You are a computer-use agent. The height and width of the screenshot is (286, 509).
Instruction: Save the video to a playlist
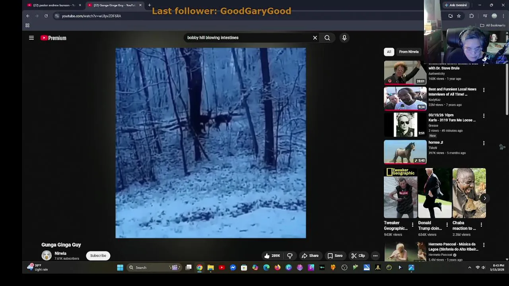335,256
